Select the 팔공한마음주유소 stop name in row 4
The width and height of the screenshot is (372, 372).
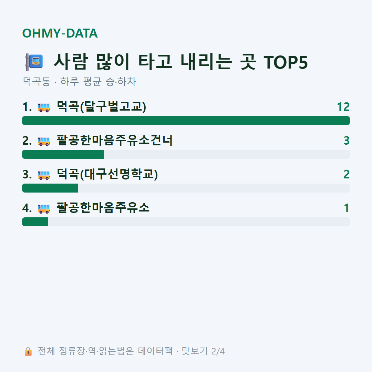103,208
